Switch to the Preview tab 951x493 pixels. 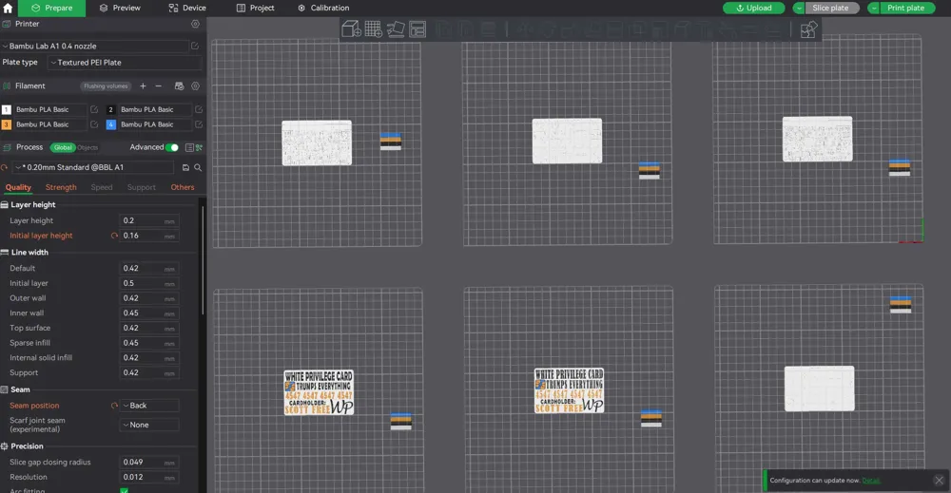click(120, 8)
